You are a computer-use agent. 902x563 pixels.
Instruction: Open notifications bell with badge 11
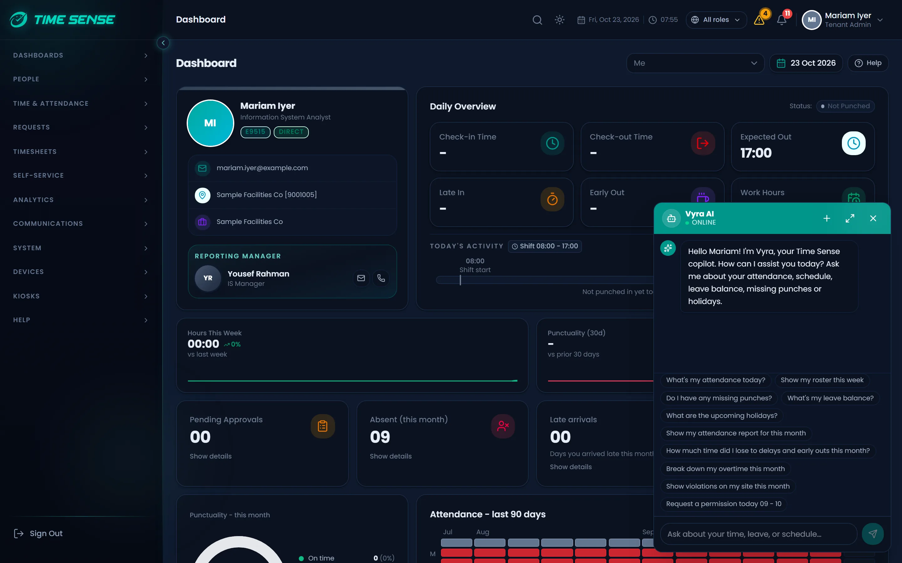(782, 20)
